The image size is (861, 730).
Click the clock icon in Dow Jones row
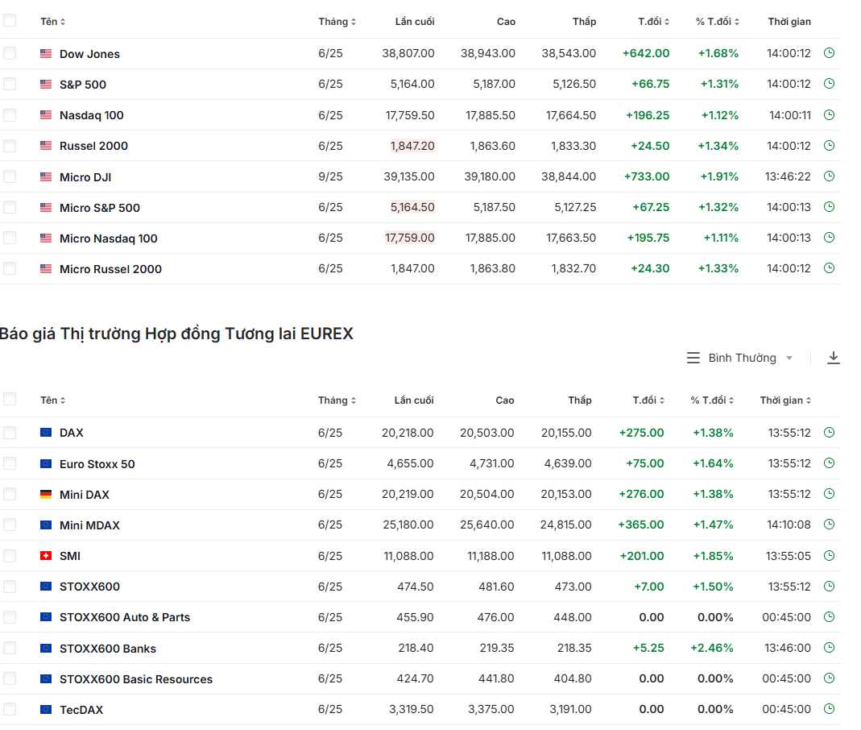[x=829, y=53]
